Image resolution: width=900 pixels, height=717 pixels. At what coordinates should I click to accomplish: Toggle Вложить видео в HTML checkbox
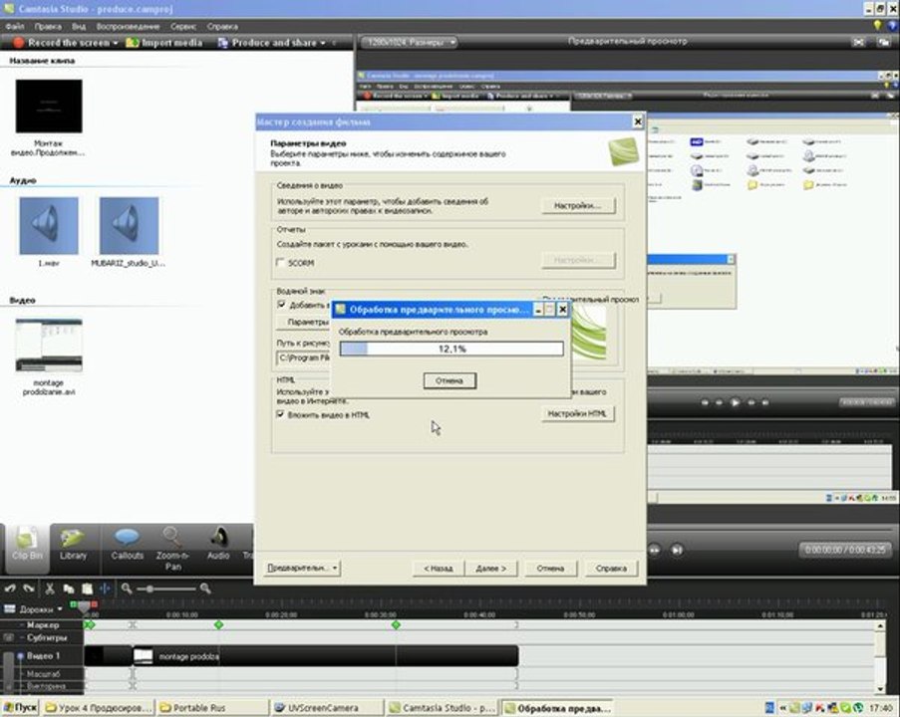coord(280,414)
